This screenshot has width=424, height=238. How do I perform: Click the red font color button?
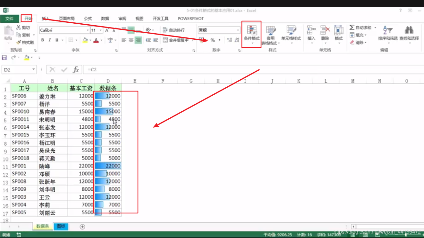(96, 40)
